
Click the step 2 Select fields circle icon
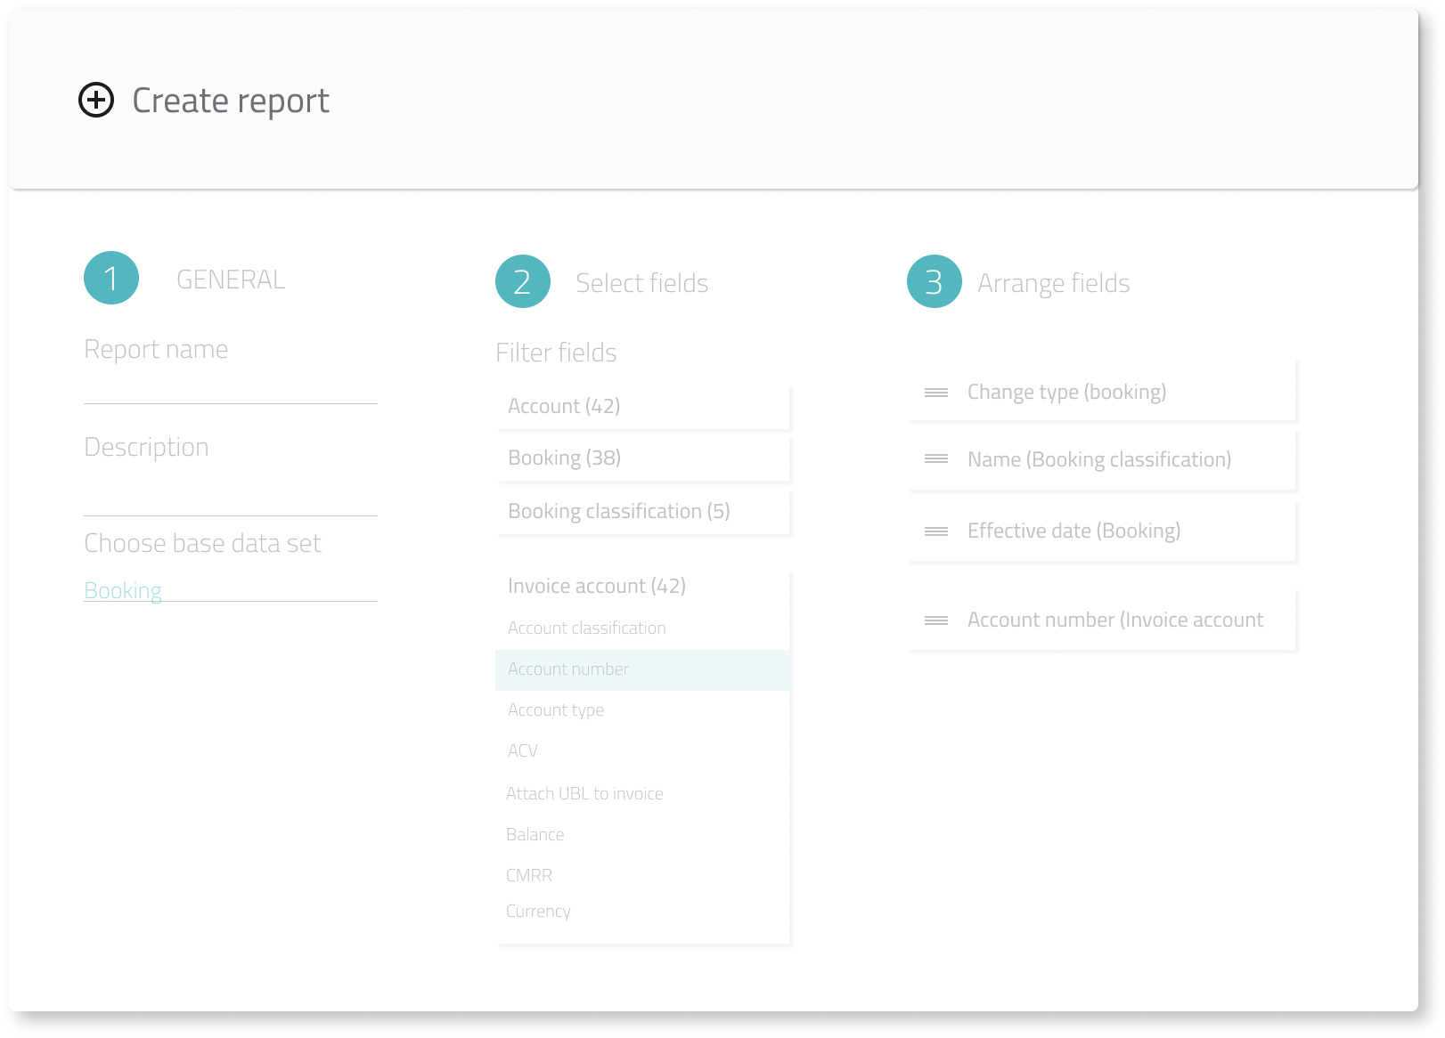[x=522, y=280]
